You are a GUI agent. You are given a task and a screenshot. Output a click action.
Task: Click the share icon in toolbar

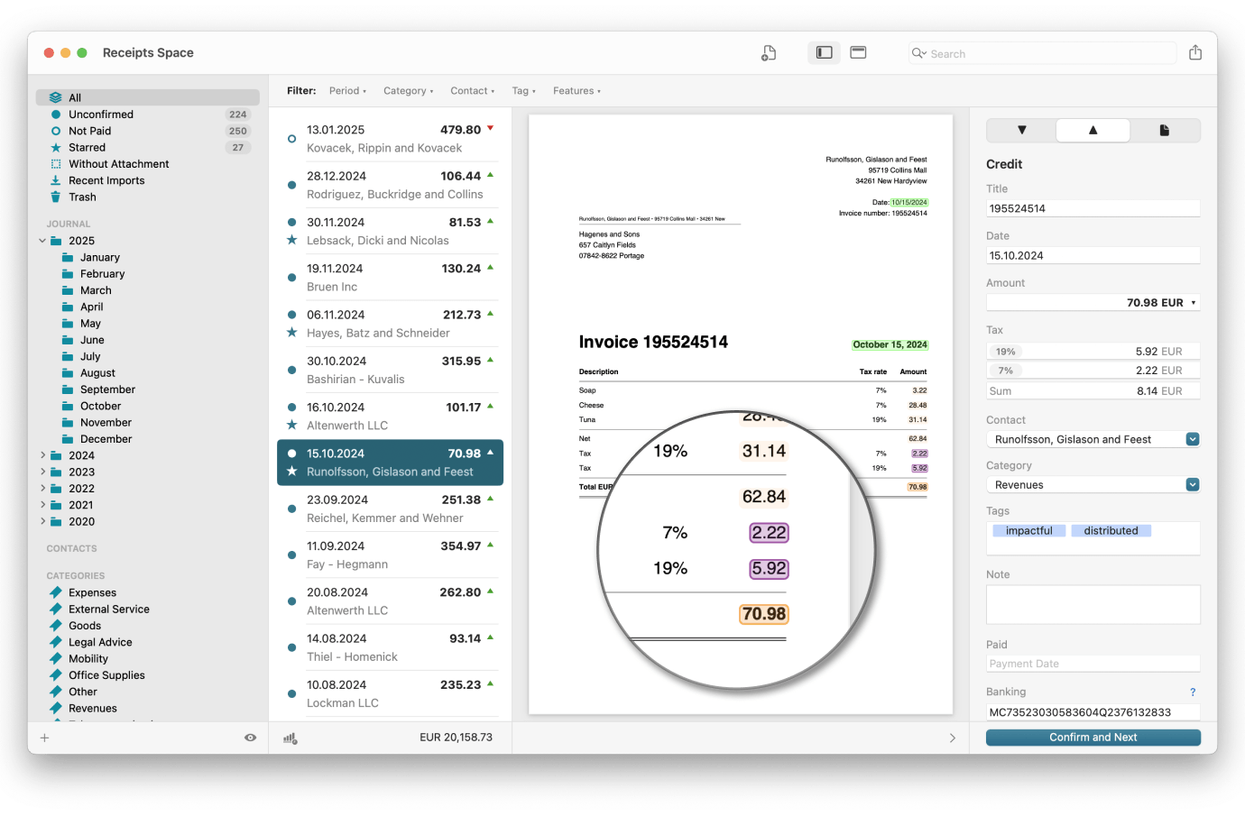[x=1195, y=53]
